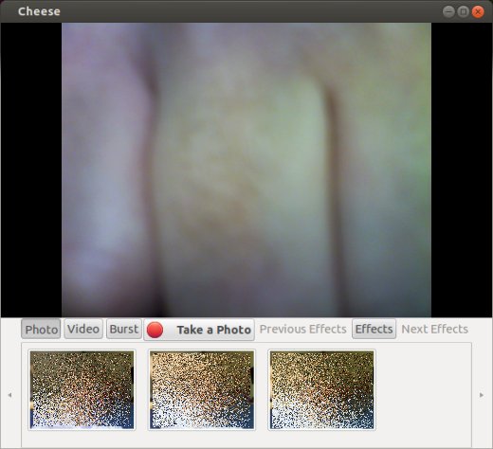Open the third photo thumbnail

coord(321,389)
